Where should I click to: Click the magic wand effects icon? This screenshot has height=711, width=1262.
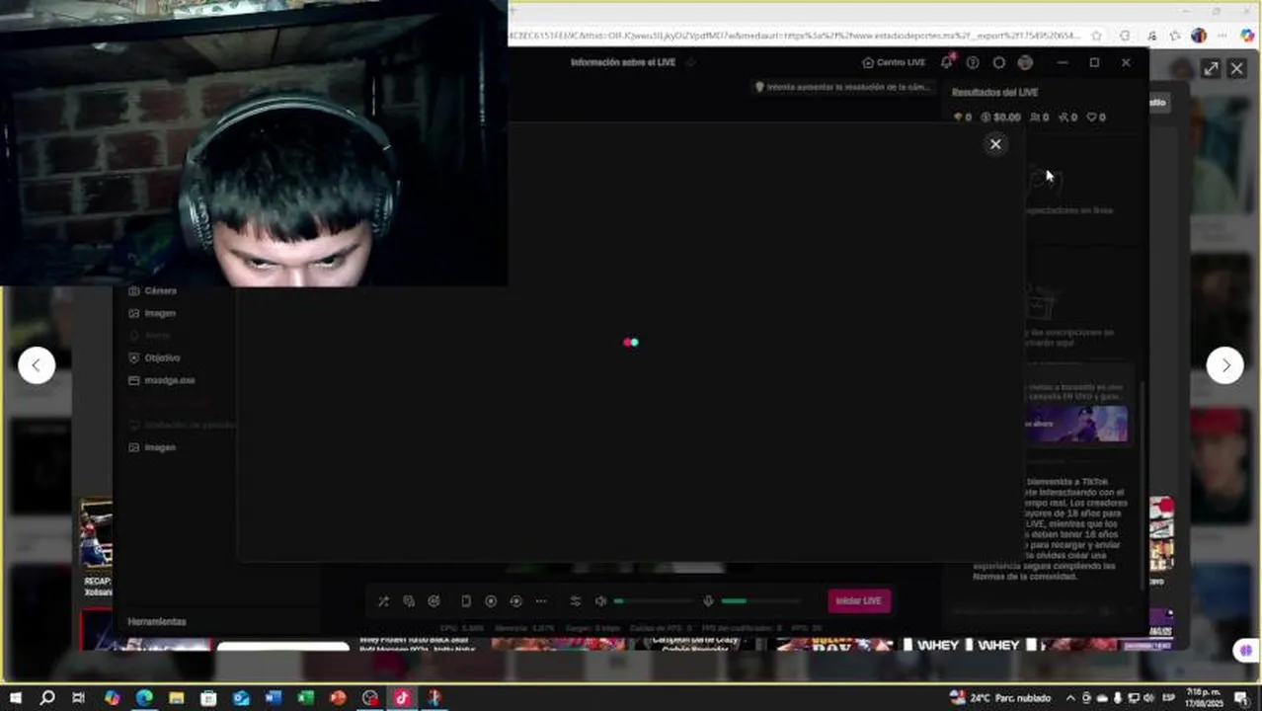point(383,600)
